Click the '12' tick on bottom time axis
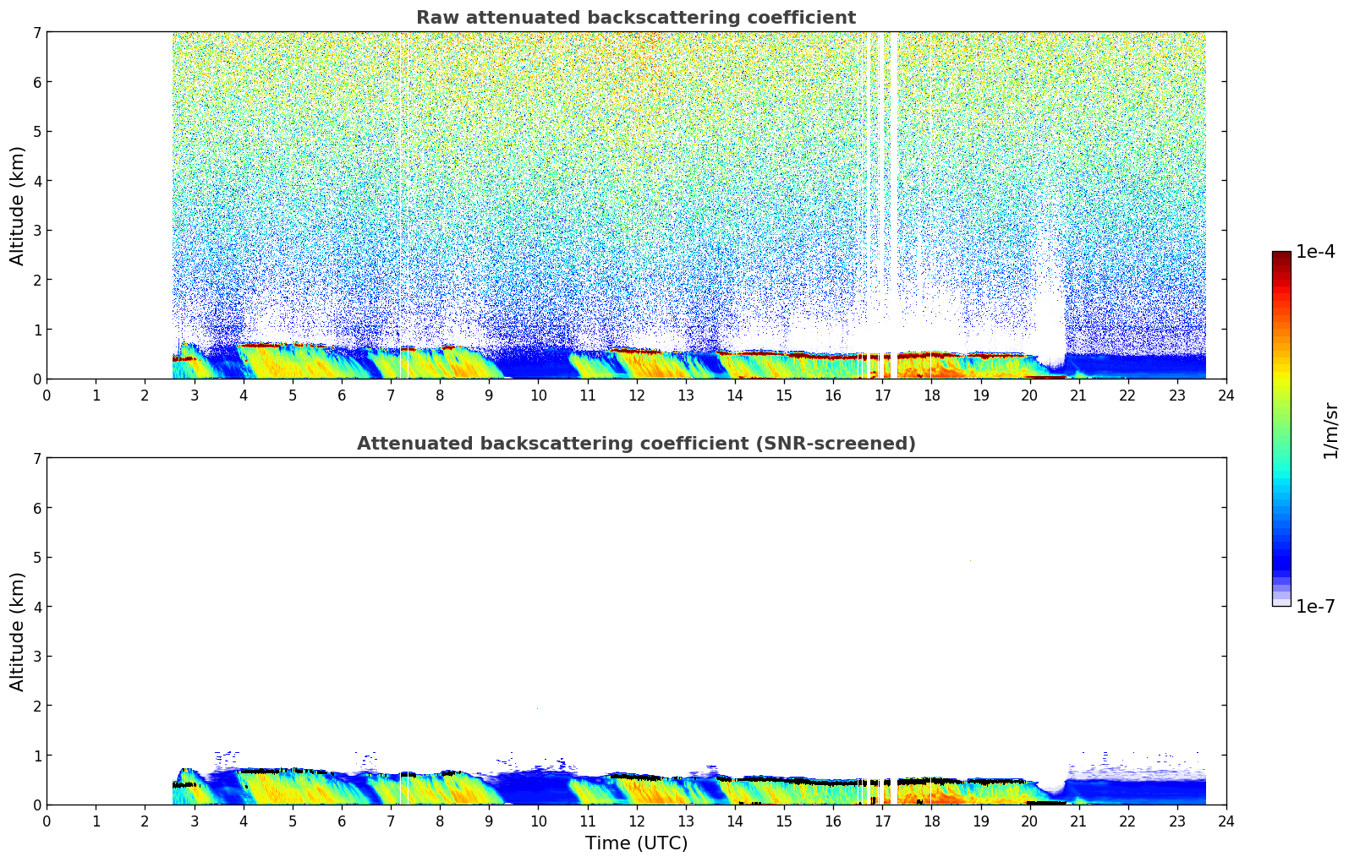1349x862 pixels. (636, 821)
